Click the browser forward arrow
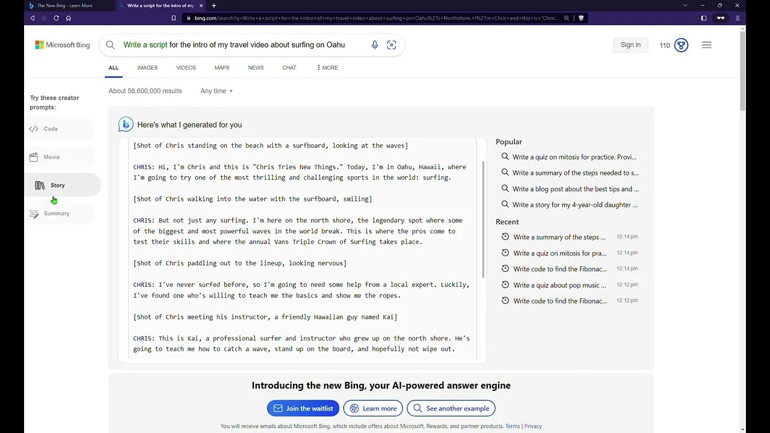This screenshot has height=433, width=770. pos(44,18)
